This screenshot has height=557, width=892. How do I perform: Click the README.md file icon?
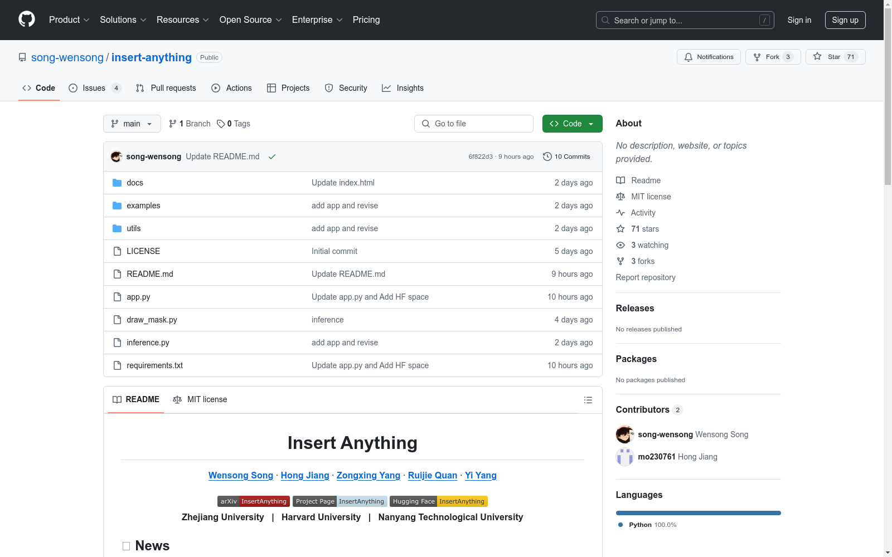[117, 274]
